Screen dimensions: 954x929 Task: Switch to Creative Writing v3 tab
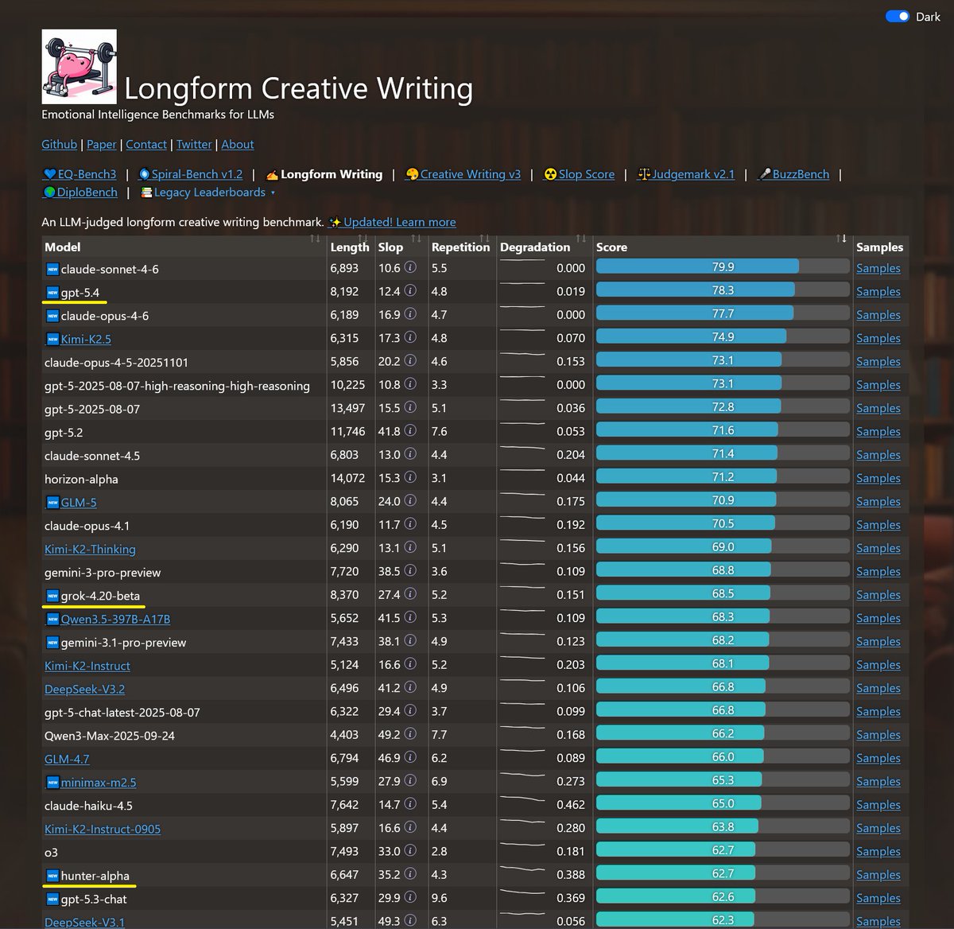(463, 174)
